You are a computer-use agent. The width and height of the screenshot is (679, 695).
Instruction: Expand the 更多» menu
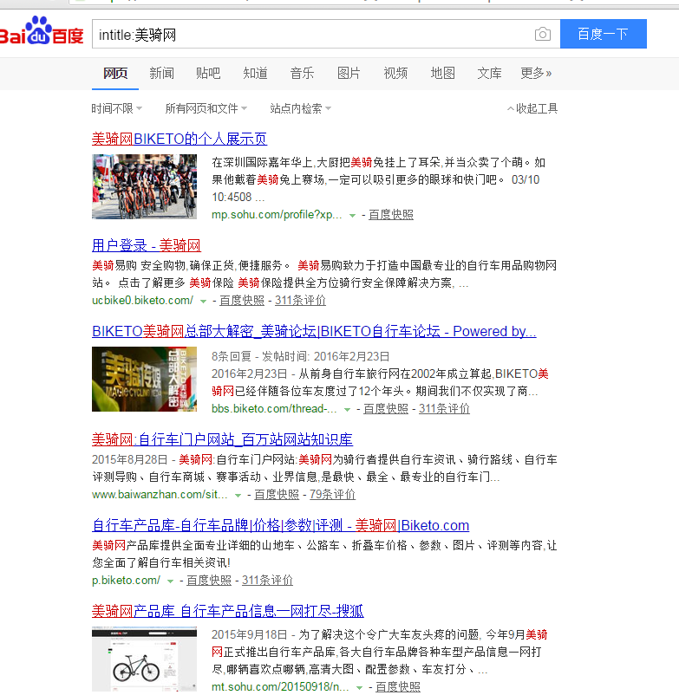536,74
